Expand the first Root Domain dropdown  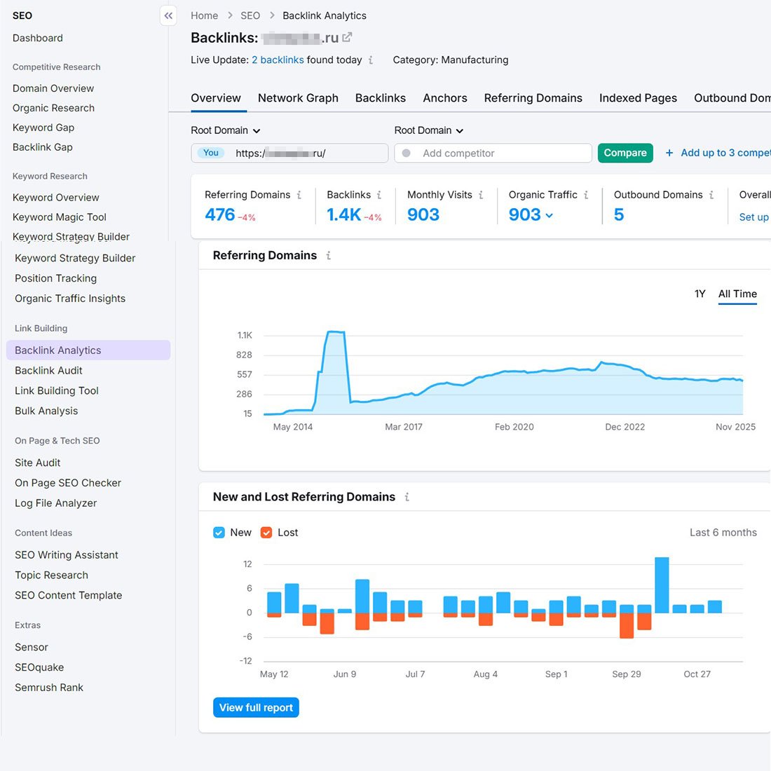[x=226, y=130]
